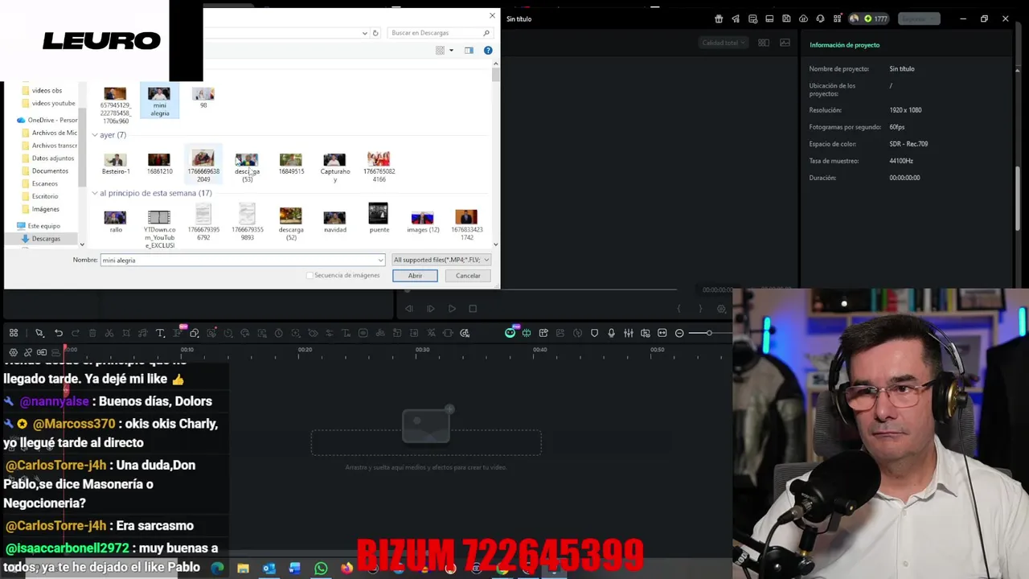
Task: Click the send/share paper plane icon
Action: pos(736,18)
